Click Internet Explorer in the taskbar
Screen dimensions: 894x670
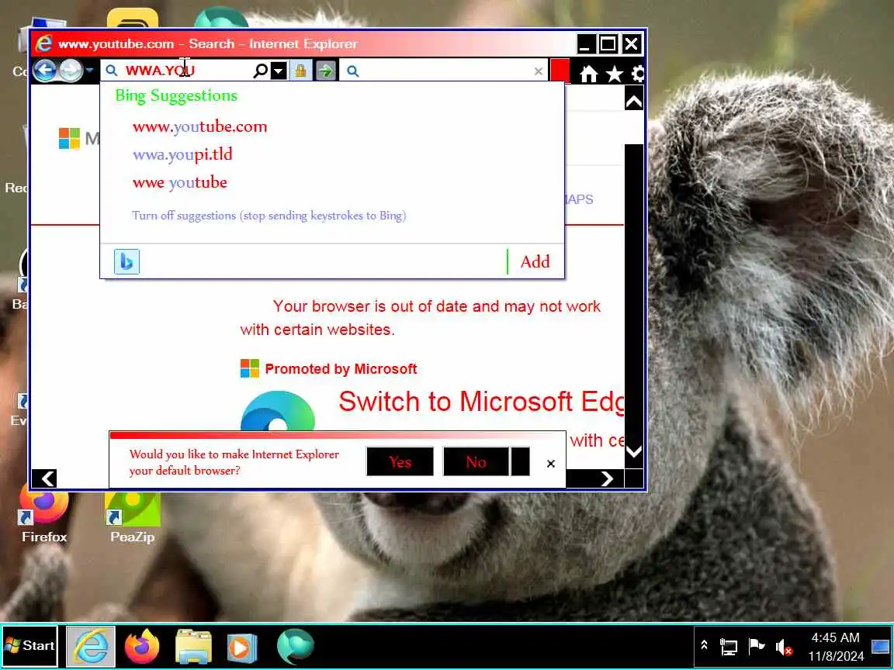click(x=92, y=647)
